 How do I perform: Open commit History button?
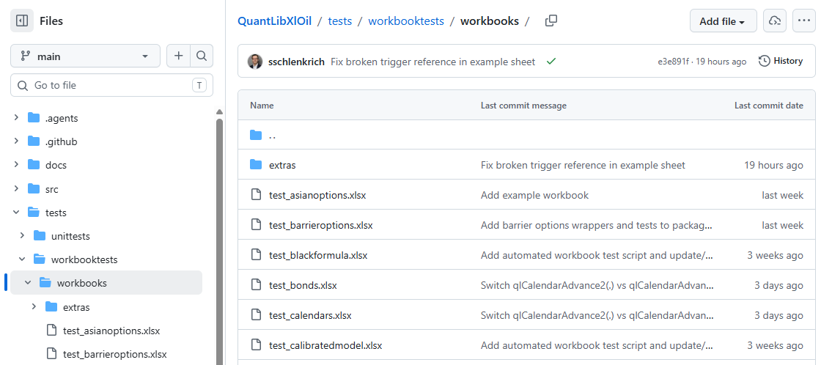[x=781, y=61]
